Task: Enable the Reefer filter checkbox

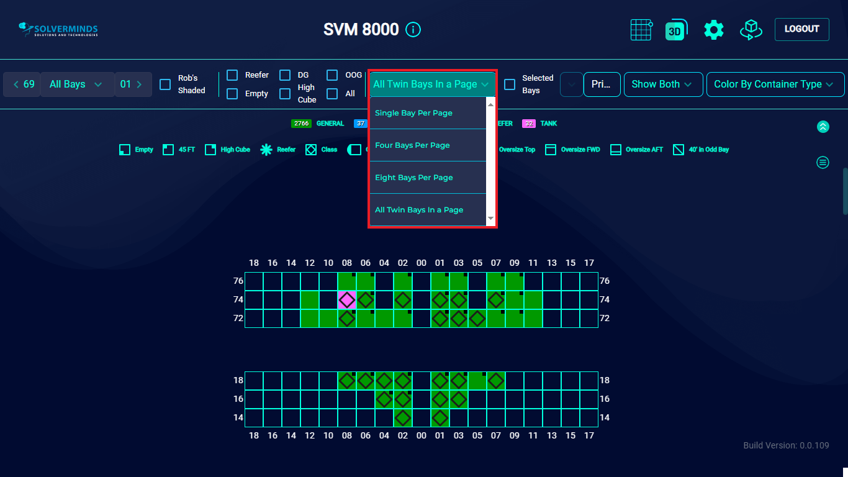Action: 232,75
